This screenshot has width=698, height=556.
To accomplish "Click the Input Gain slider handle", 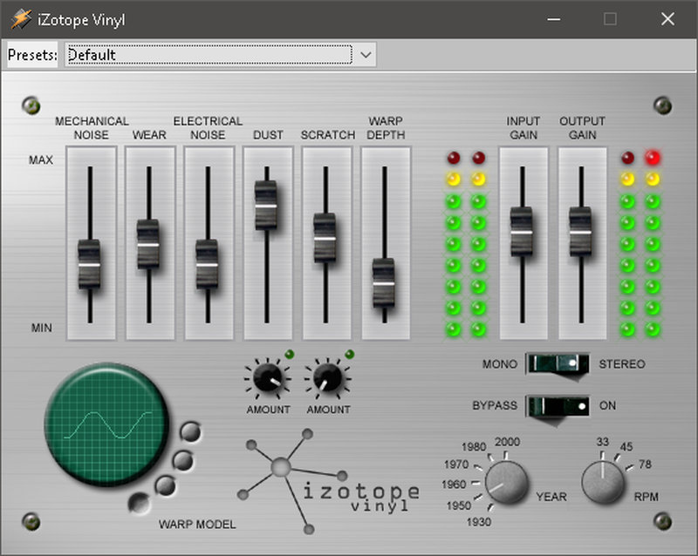I will coord(522,232).
